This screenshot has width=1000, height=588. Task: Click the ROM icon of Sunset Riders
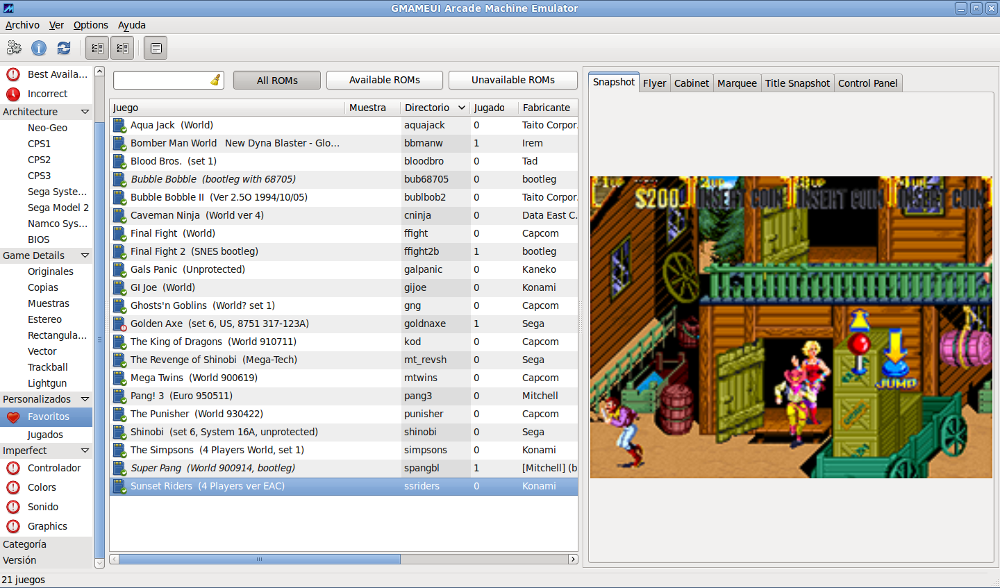coord(120,487)
